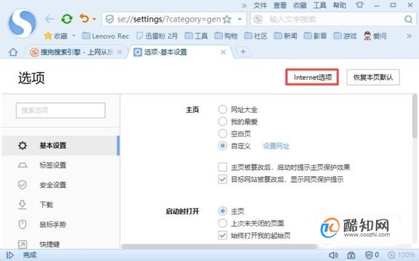Open dropdown next to undo icon
Image resolution: width=419 pixels, height=261 pixels.
click(x=95, y=19)
